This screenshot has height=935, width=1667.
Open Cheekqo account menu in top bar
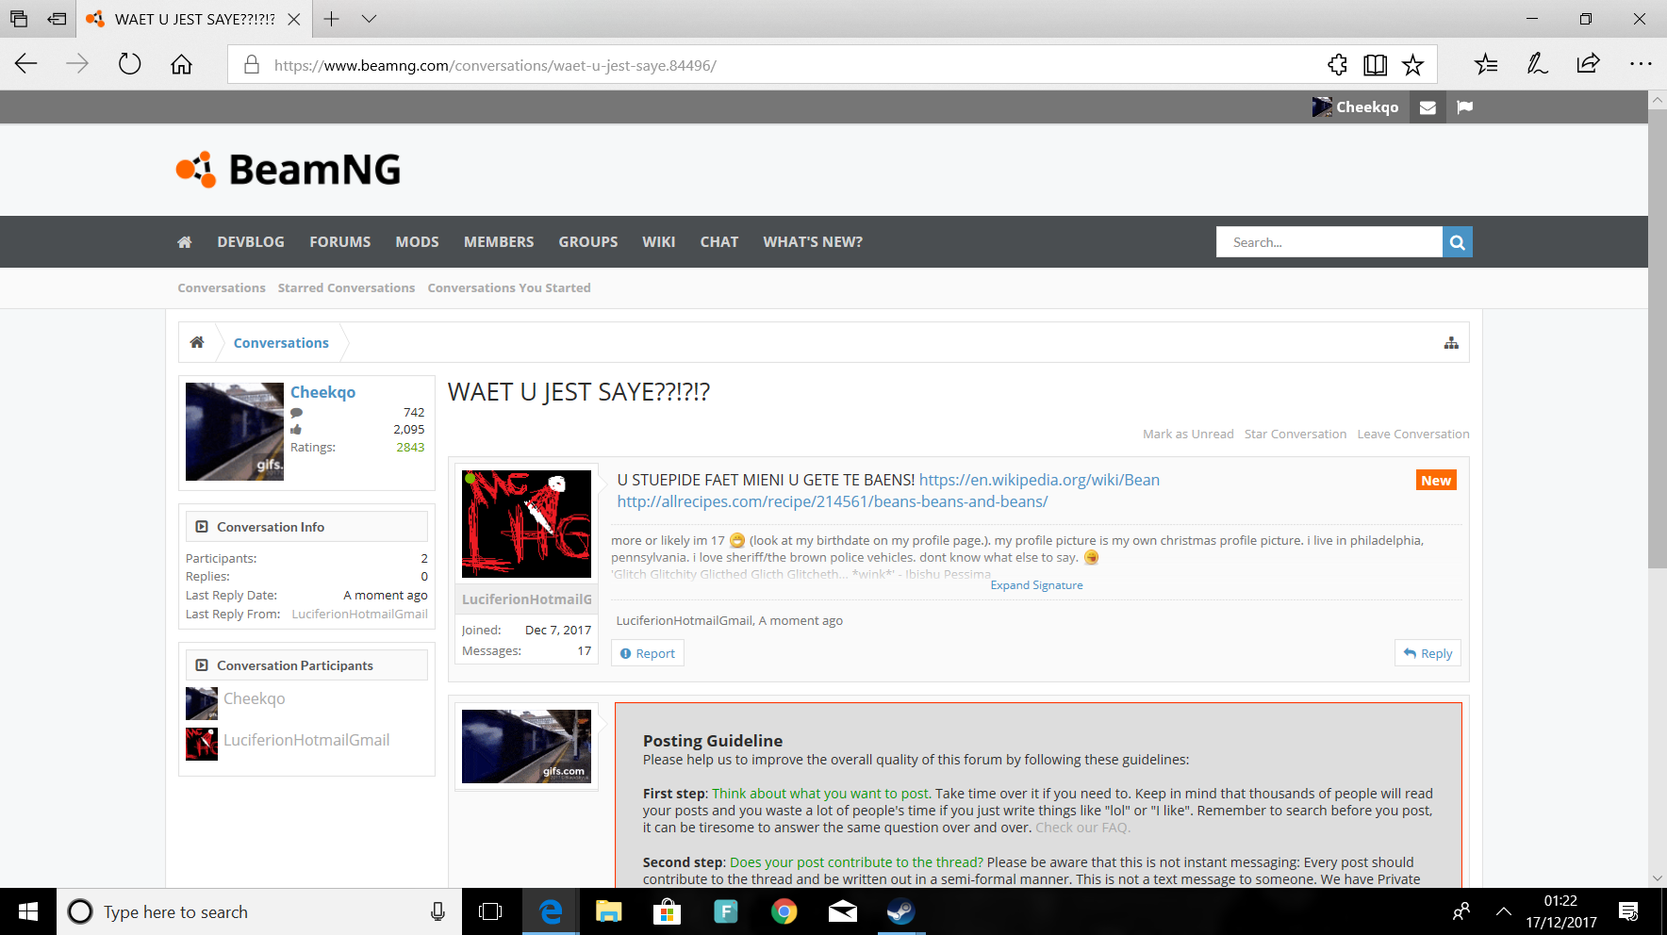point(1355,107)
